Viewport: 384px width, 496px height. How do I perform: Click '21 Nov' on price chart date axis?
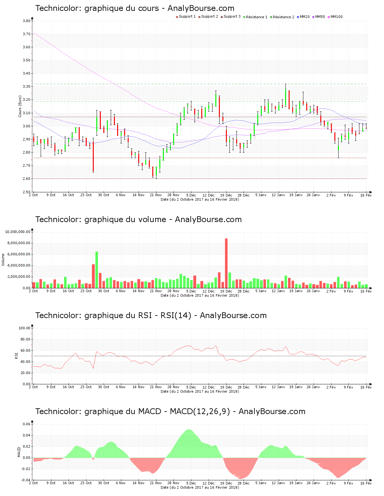(x=156, y=195)
